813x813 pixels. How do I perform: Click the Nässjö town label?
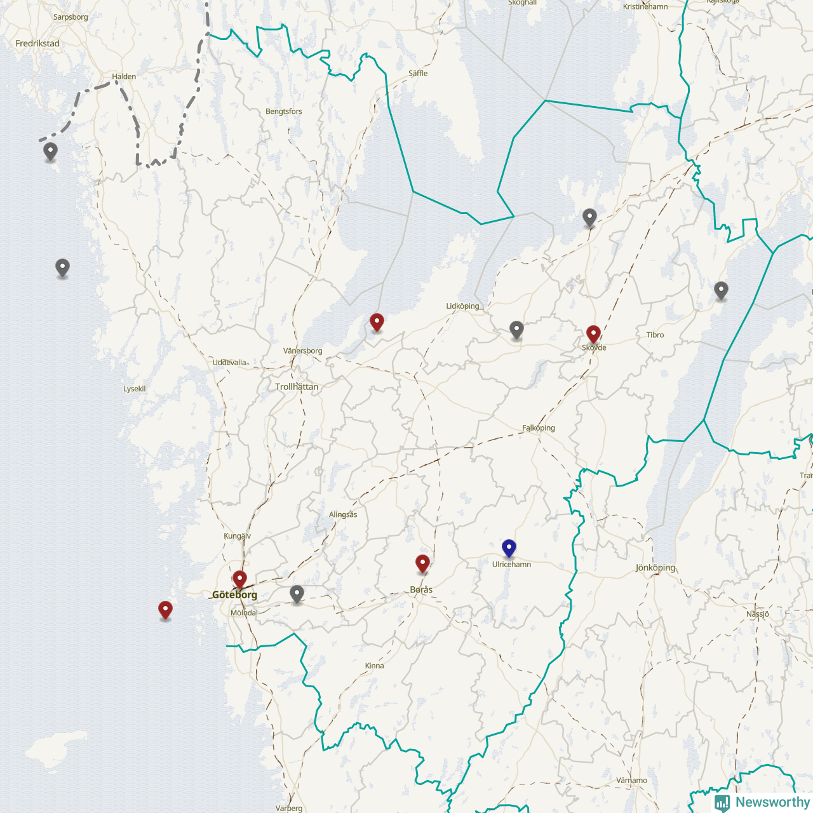pyautogui.click(x=758, y=614)
